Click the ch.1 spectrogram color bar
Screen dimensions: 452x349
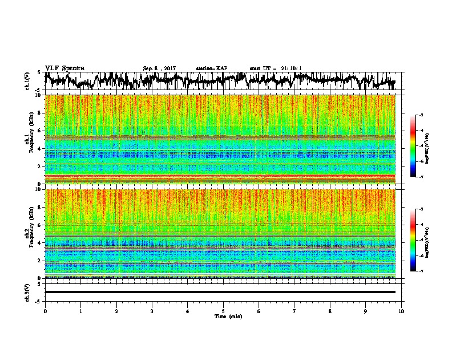413,146
